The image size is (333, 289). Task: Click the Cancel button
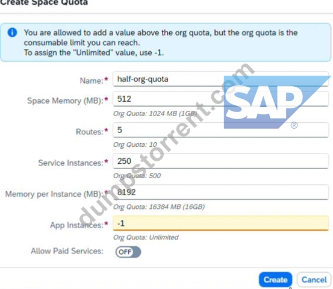314,279
